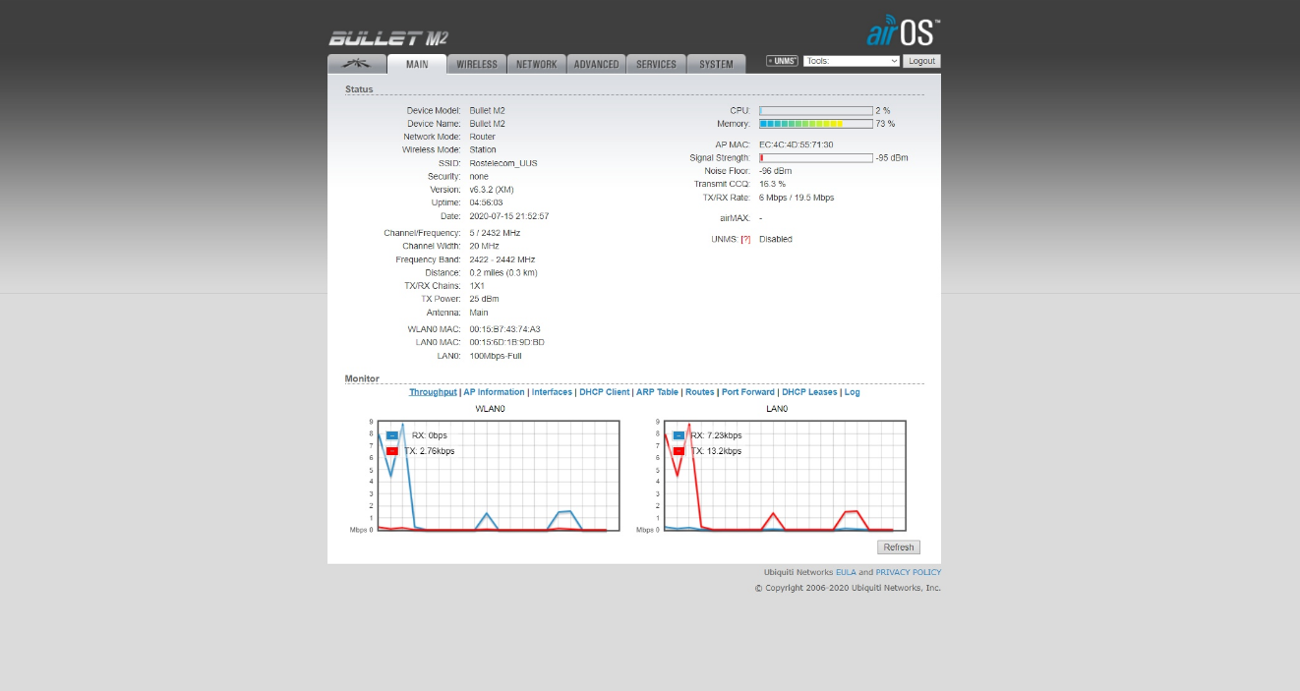
Task: Select distance value 0.2 miles (0.3 km)
Action: point(503,272)
